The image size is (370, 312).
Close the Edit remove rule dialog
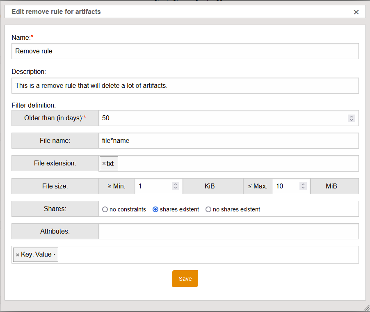tap(356, 12)
